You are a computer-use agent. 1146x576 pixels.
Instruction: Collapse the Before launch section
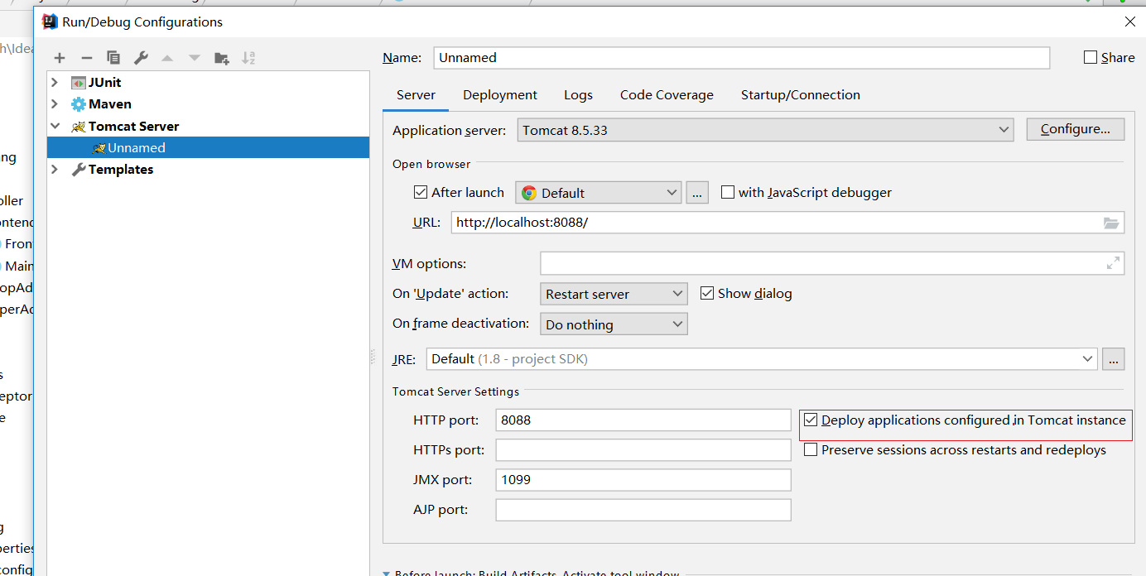387,573
